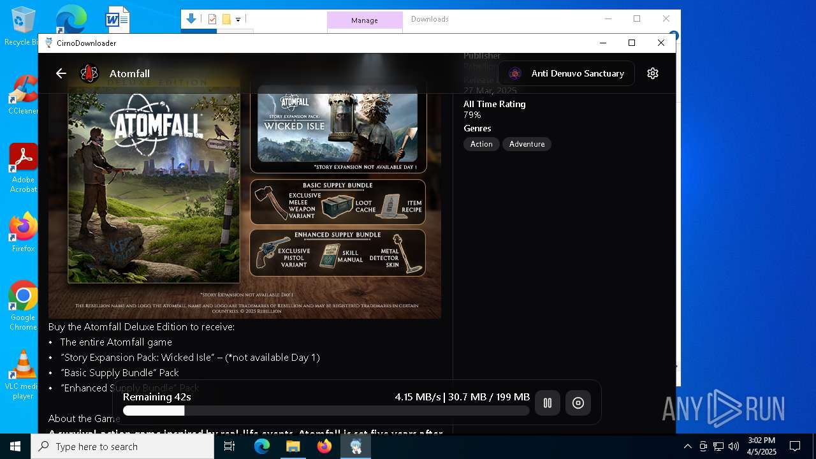Launch the Google Chrome desktop shortcut
Screen dimensions: 816x459
pyautogui.click(x=23, y=306)
